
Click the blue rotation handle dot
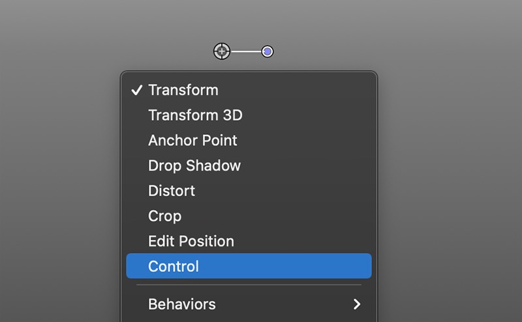coord(267,51)
